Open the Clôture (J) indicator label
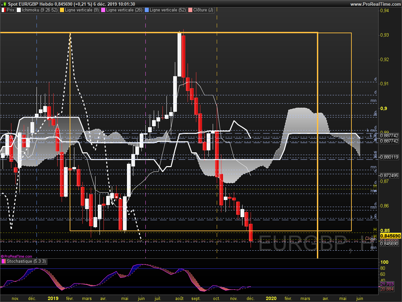 [203, 10]
